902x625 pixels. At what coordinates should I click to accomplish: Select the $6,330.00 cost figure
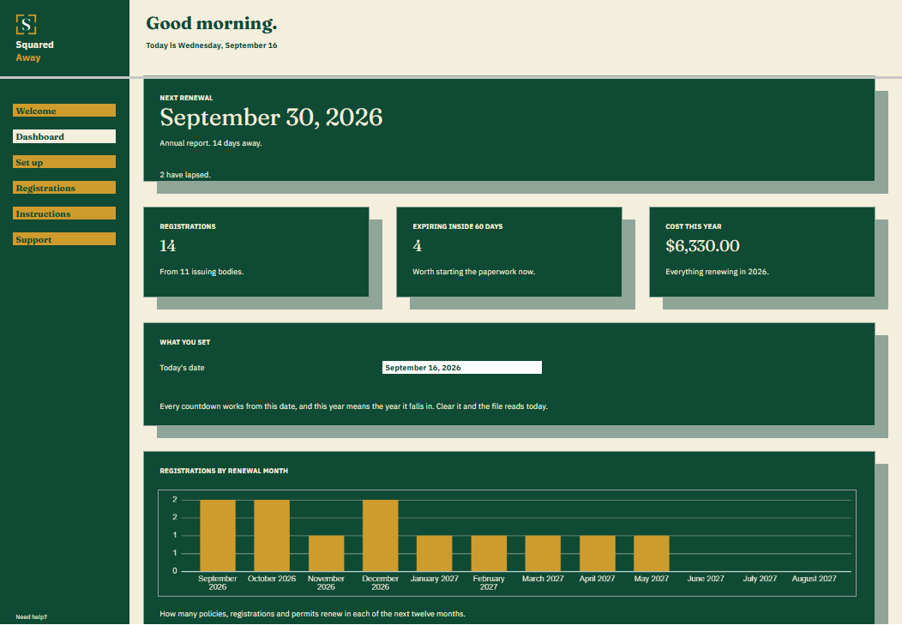click(x=702, y=246)
